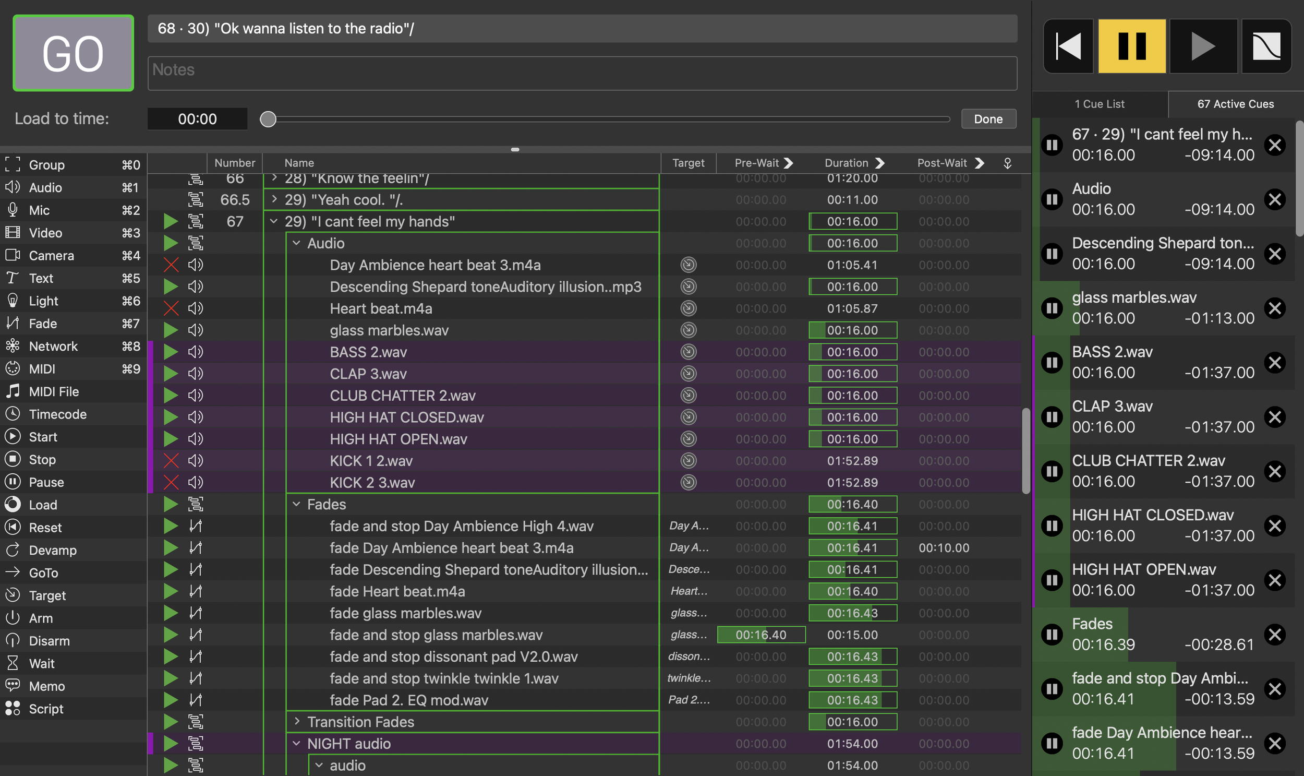Expand the Transition Fades group

point(296,722)
